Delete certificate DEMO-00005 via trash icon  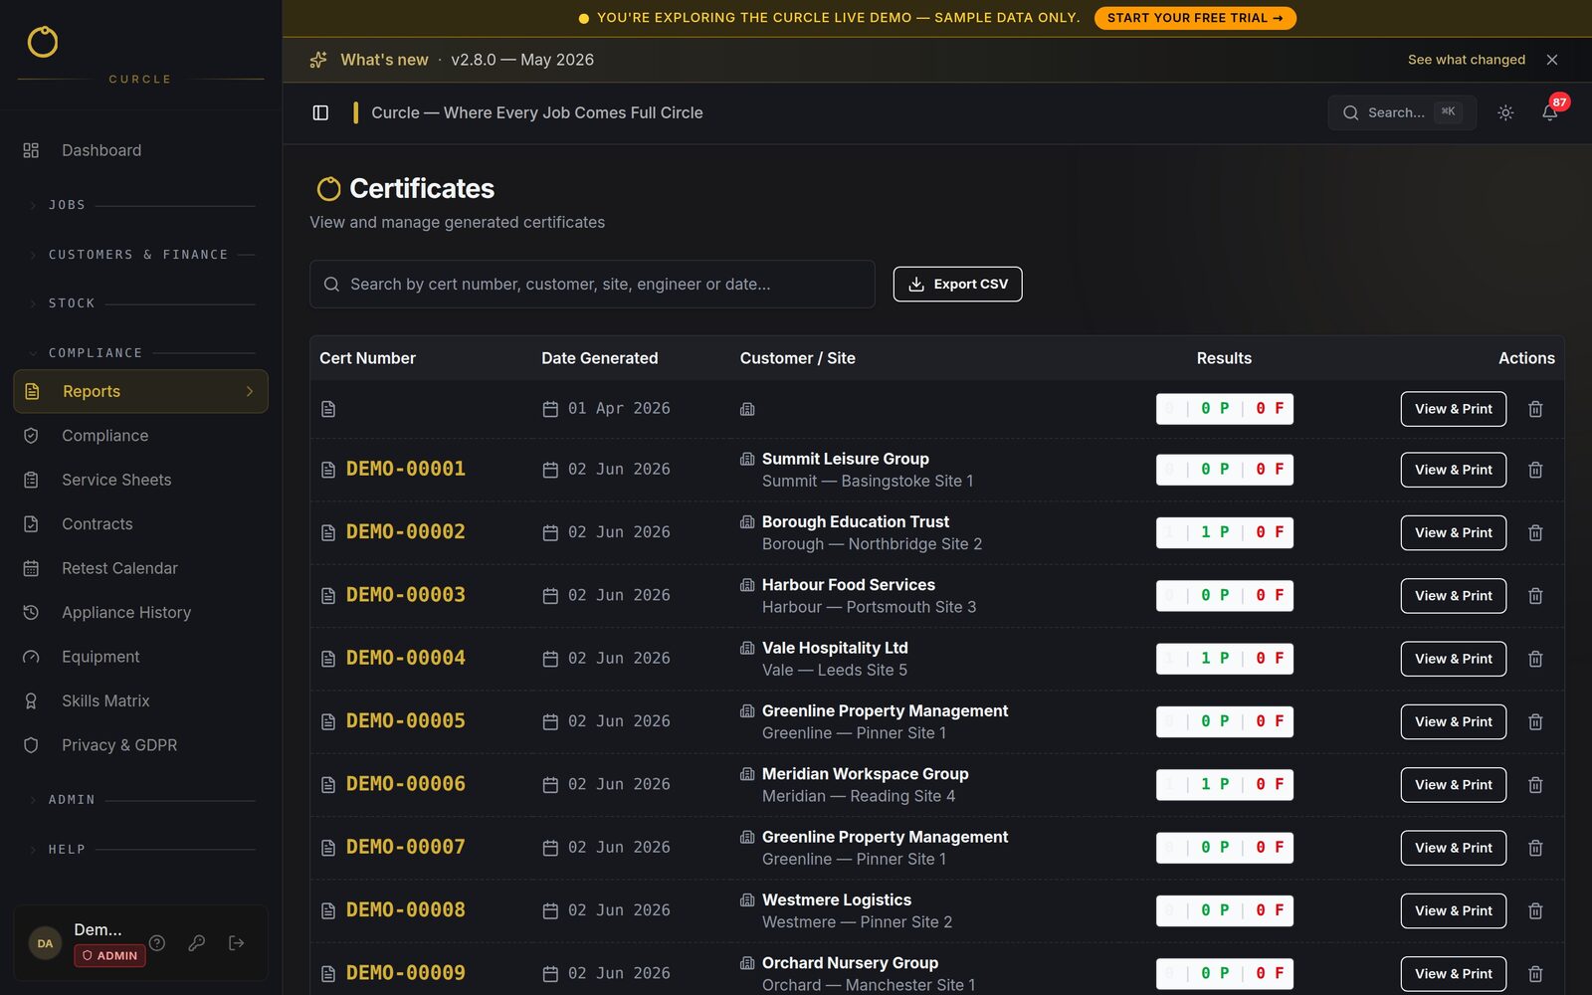tap(1535, 721)
